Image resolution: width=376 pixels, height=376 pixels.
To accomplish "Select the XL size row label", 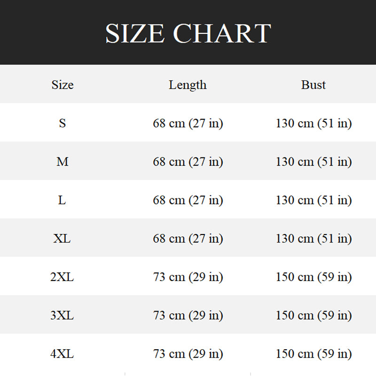I will 62,239.
